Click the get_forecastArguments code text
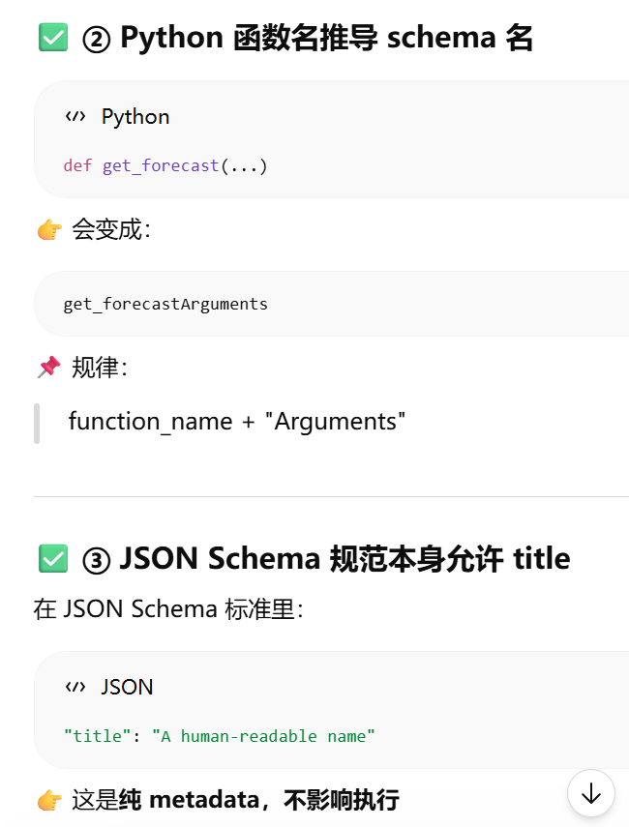Image resolution: width=629 pixels, height=827 pixels. click(x=165, y=304)
